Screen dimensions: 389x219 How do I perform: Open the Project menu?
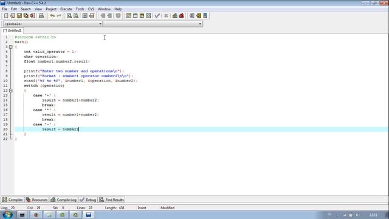tap(51, 9)
